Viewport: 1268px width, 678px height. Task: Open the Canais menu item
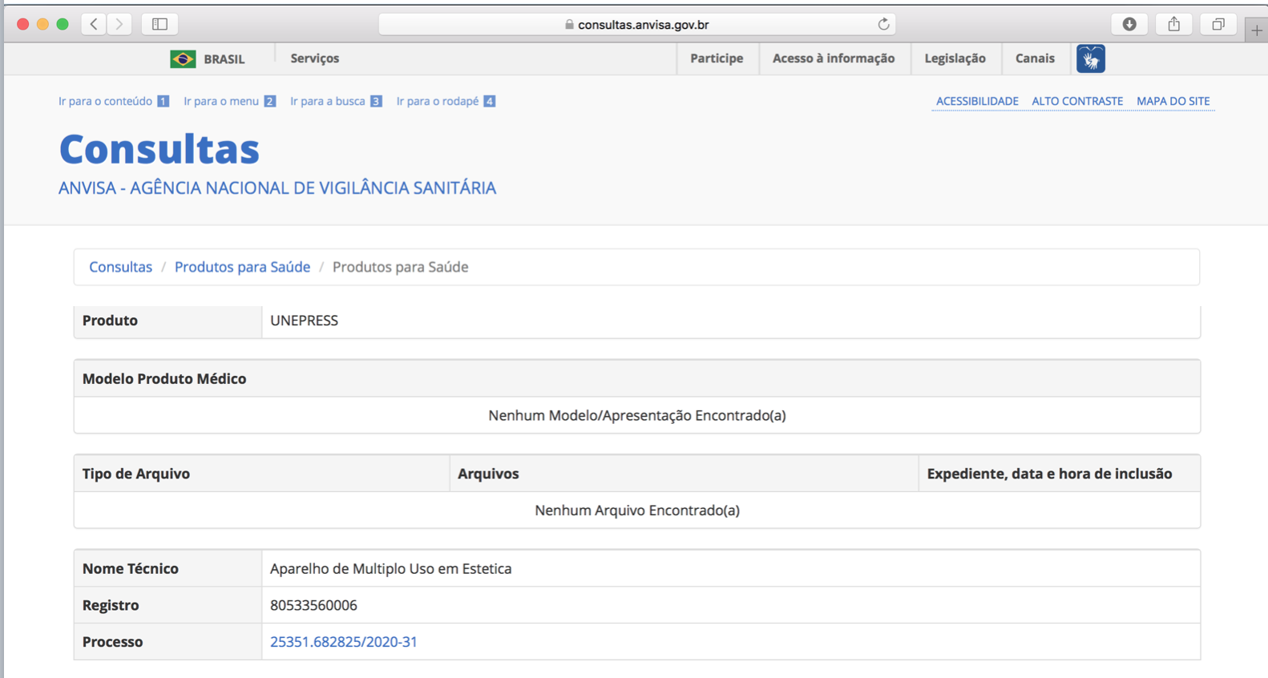(x=1035, y=59)
